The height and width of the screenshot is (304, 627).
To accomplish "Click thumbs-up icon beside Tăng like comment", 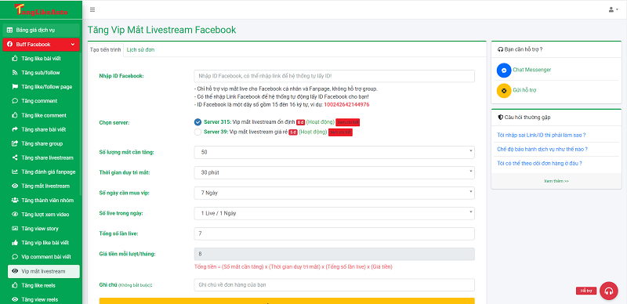I will point(15,115).
